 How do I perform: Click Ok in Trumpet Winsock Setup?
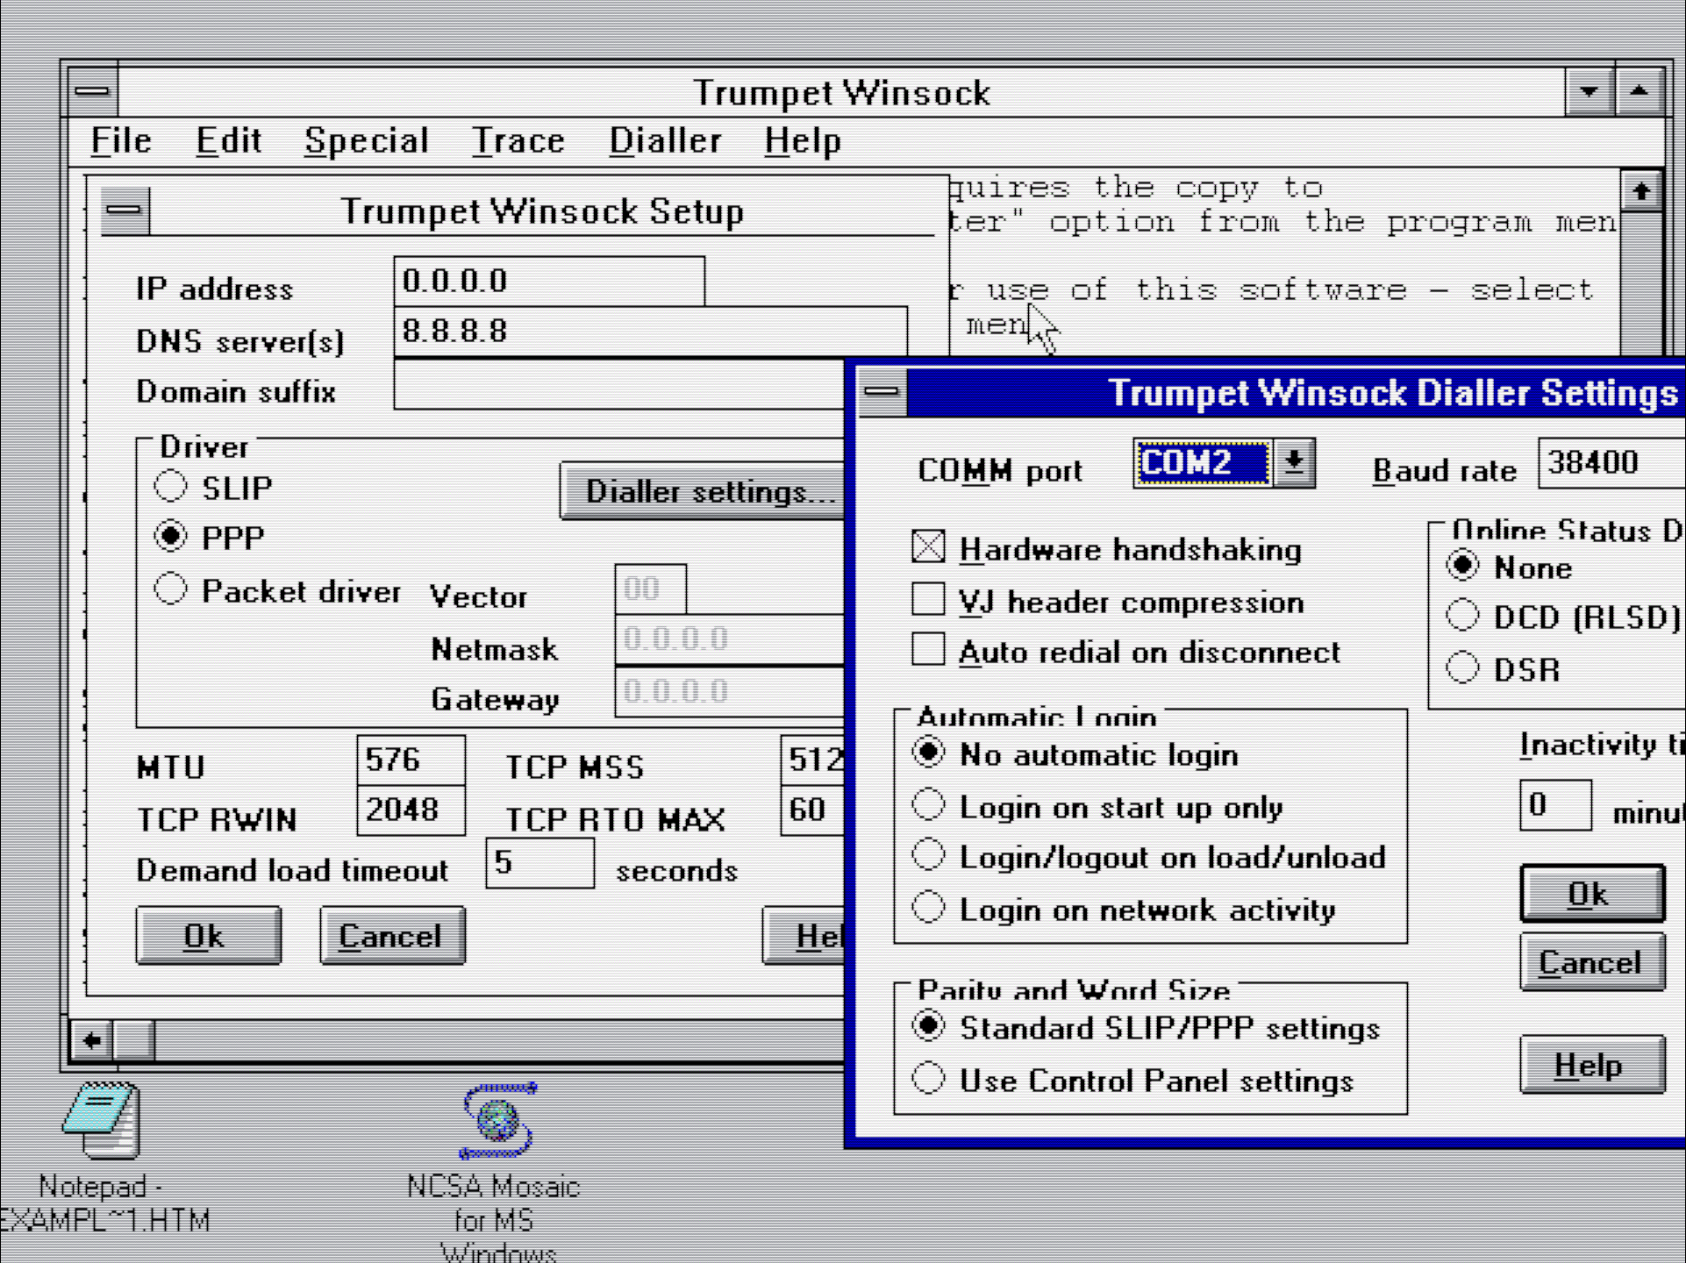coord(209,937)
